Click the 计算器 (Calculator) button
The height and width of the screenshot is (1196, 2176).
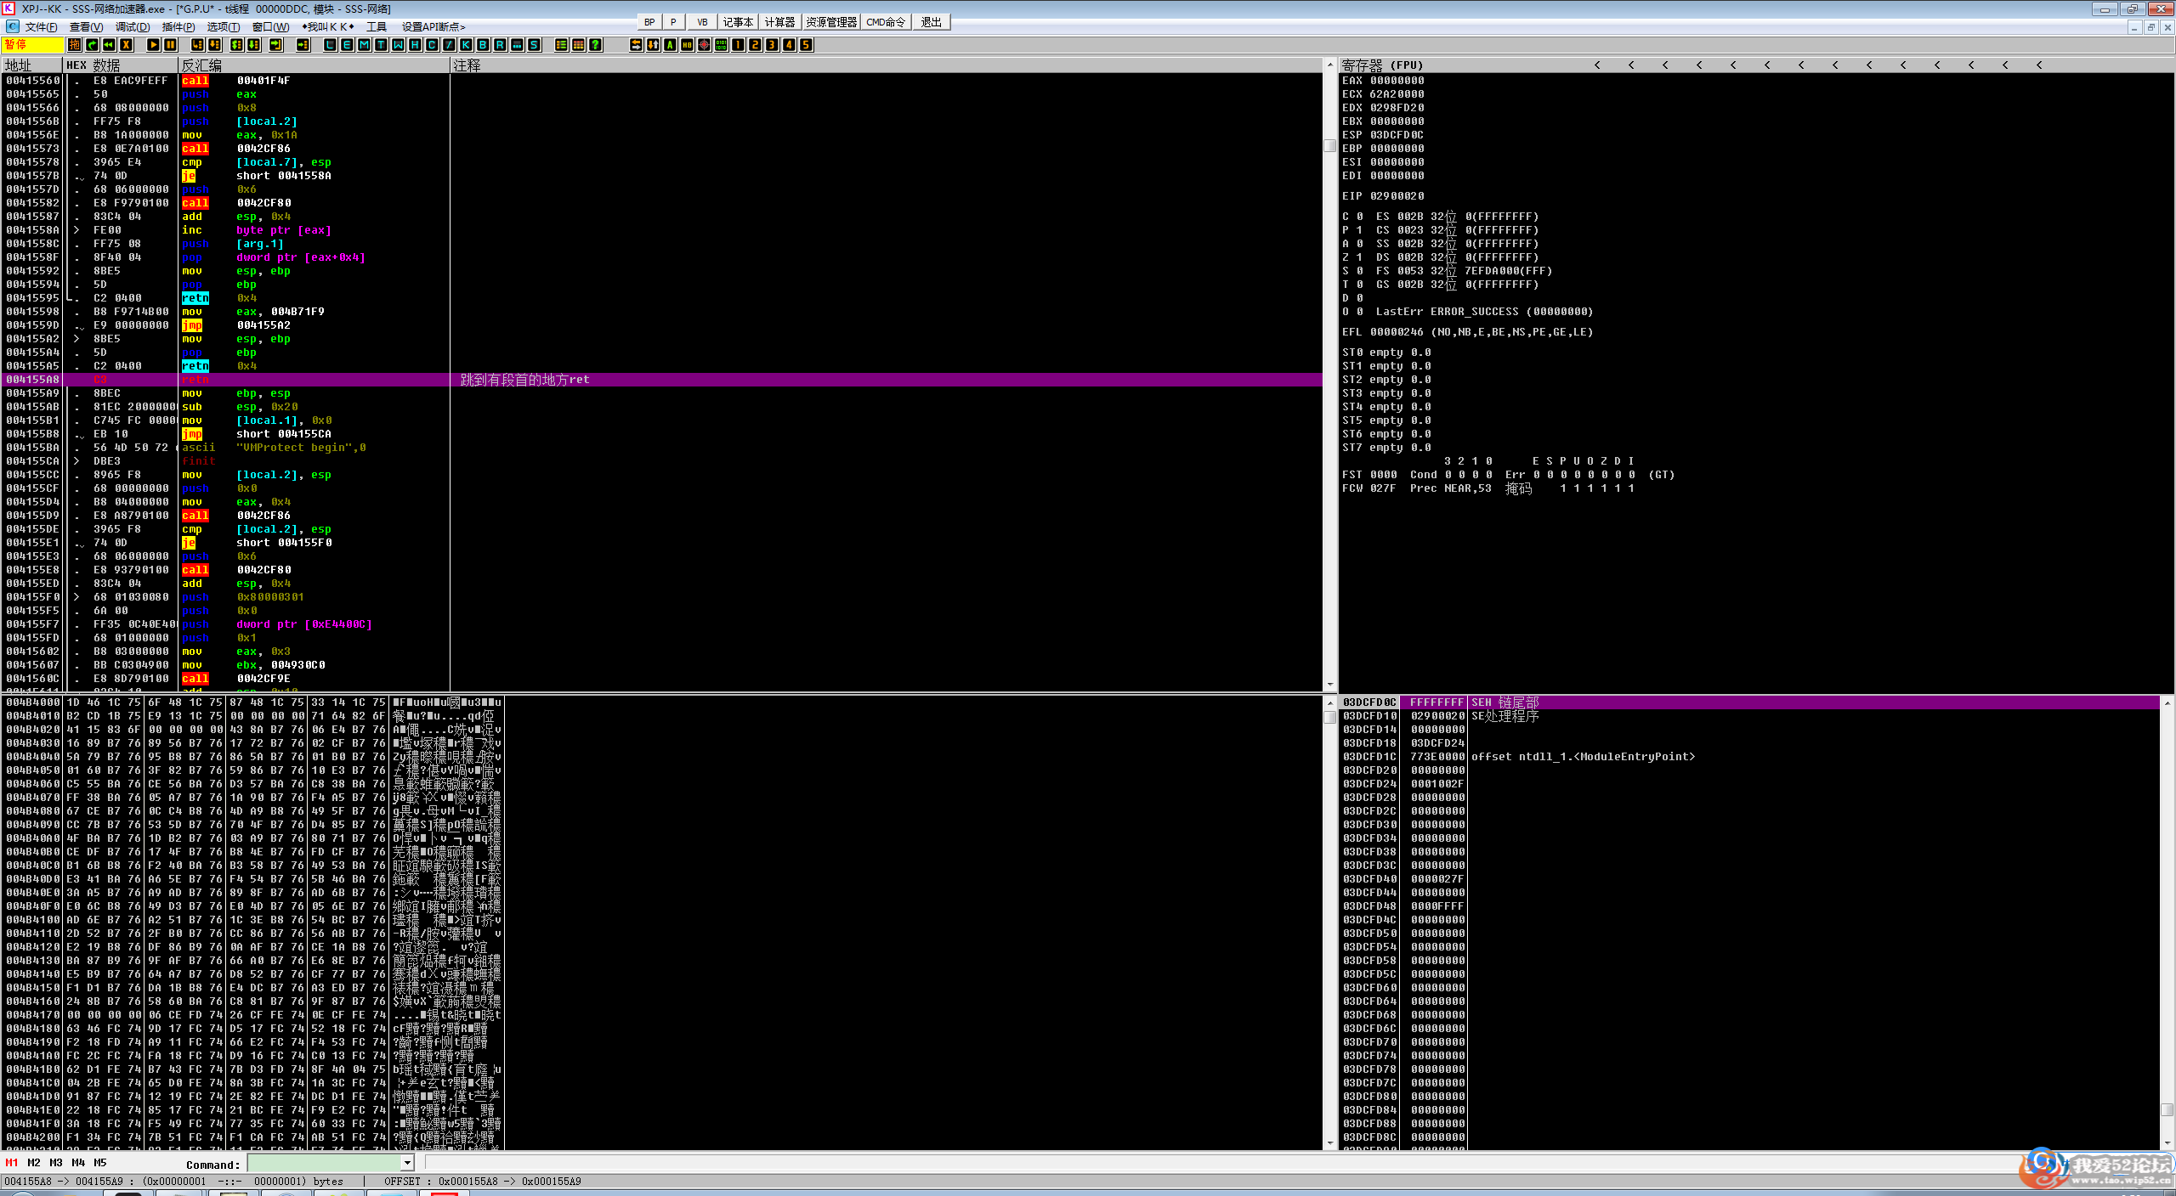779,22
